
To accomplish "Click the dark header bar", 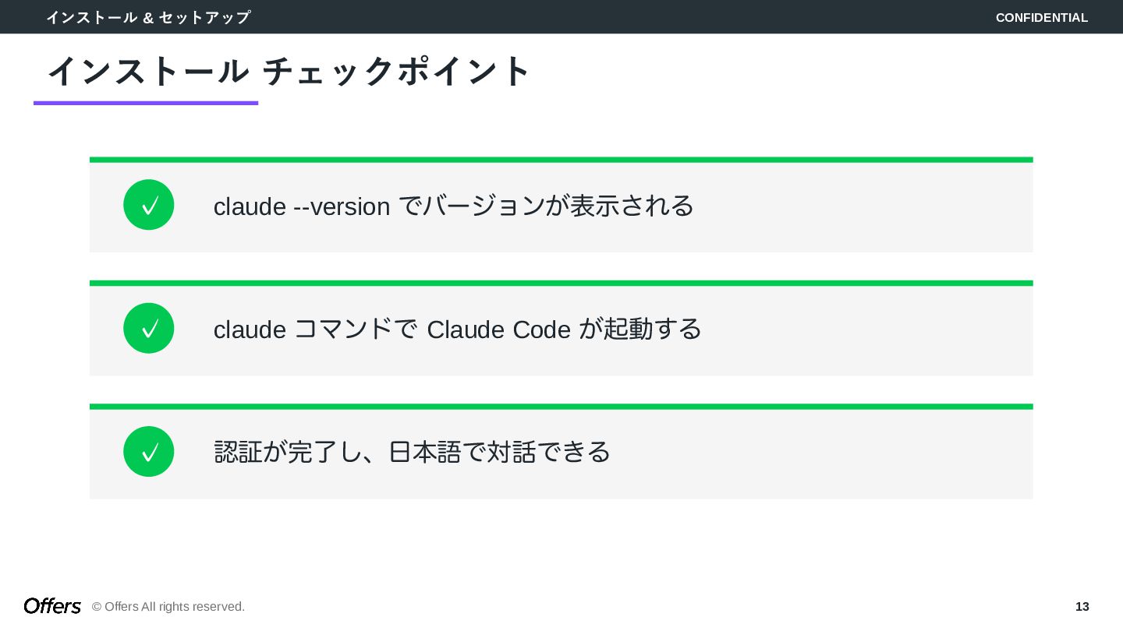I will (624, 17).
